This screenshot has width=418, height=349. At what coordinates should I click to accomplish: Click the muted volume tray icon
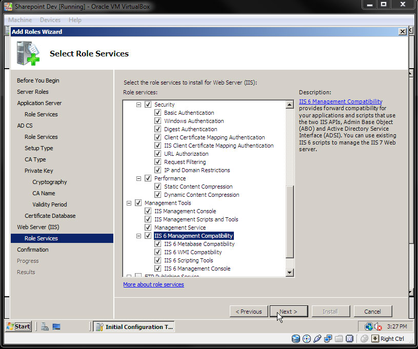378,326
